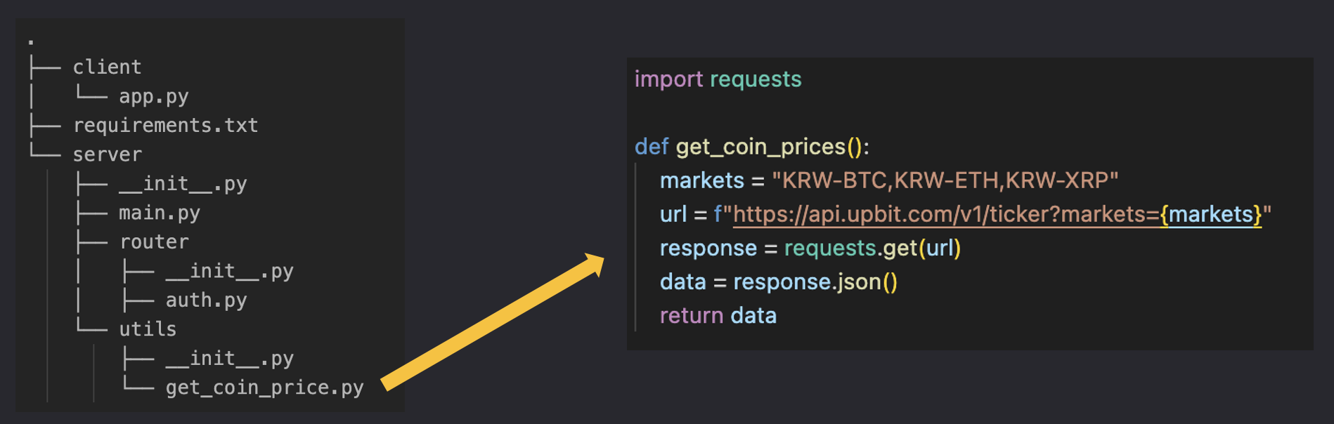Place cursor on import requests line
The image size is (1334, 424).
pos(718,79)
